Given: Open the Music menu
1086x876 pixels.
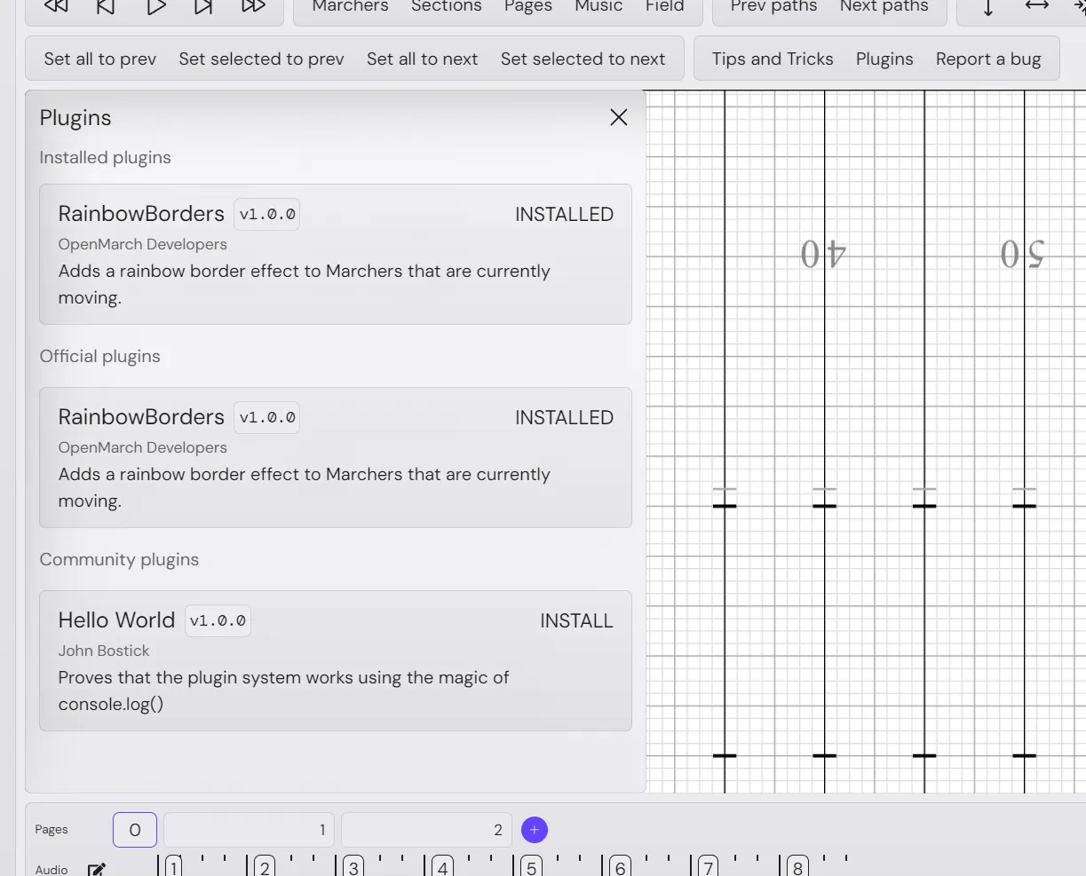Looking at the screenshot, I should (x=598, y=7).
